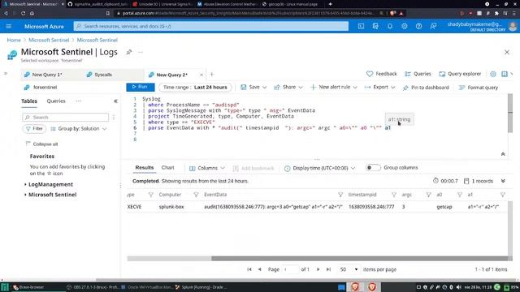Open the Azure notifications bell
The width and height of the screenshot is (520, 292).
pos(390,26)
